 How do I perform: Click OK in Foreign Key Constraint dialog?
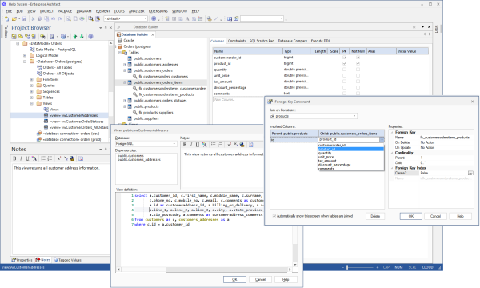pos(411,216)
